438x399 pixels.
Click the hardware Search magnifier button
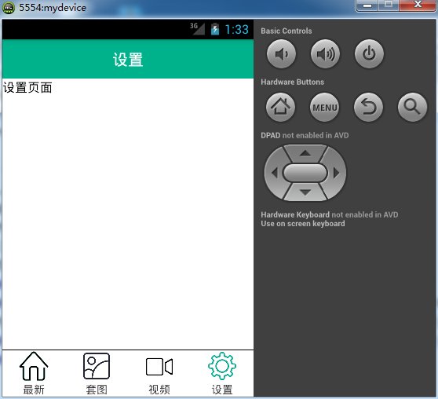pos(412,108)
